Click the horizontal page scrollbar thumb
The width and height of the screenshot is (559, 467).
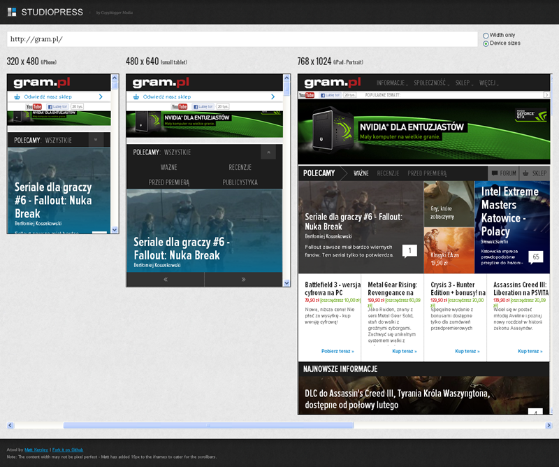point(208,425)
